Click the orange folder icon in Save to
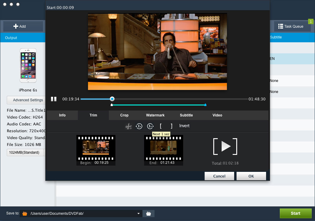Viewport: 315px width, 221px height. (x=25, y=214)
